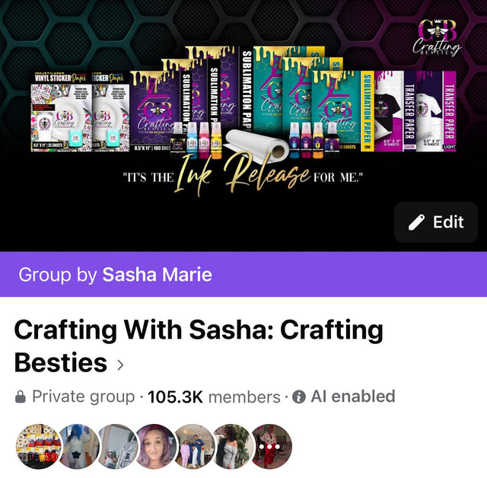The width and height of the screenshot is (487, 478).
Task: Click the pencil icon on Edit button
Action: pyautogui.click(x=416, y=222)
